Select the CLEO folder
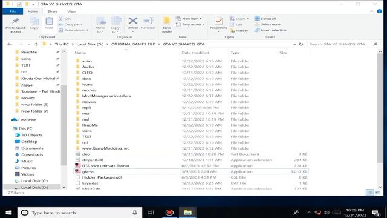The width and height of the screenshot is (387, 218). (x=87, y=73)
